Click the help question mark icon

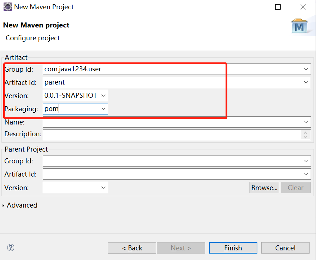10,248
